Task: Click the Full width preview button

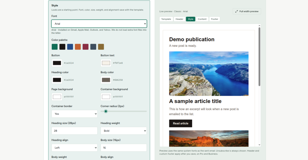Action: coord(247,11)
